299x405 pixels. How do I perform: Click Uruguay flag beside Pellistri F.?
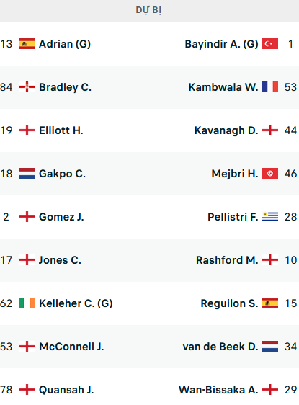click(270, 217)
